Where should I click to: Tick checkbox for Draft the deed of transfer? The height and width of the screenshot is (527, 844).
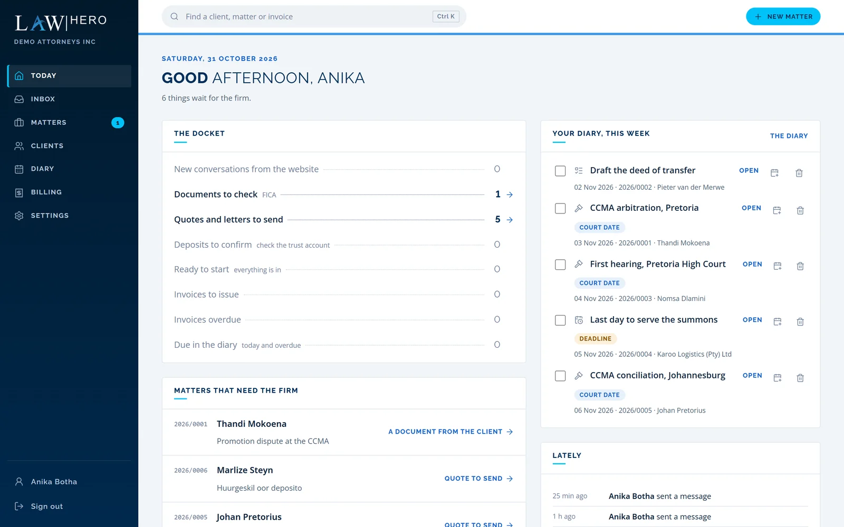tap(560, 171)
